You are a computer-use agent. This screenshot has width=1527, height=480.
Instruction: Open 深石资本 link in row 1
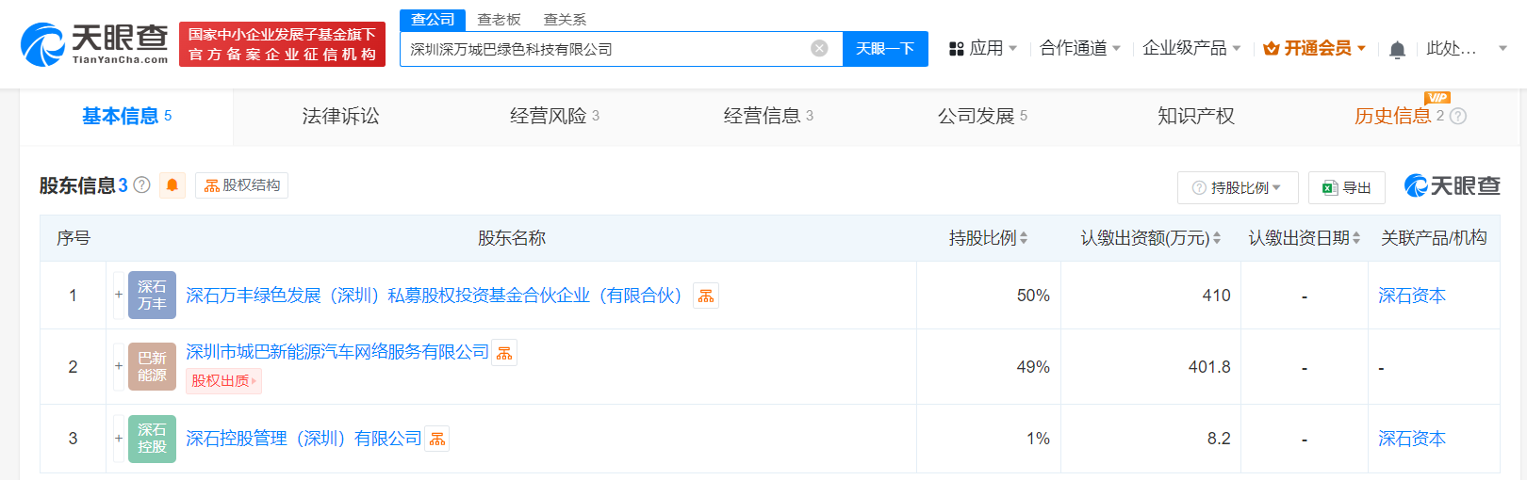pyautogui.click(x=1411, y=296)
